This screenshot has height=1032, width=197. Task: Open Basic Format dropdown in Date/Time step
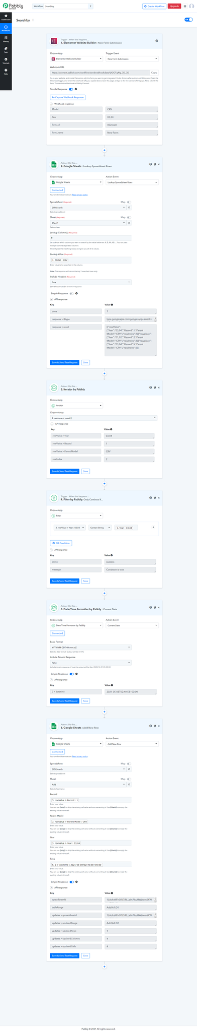pos(91,647)
